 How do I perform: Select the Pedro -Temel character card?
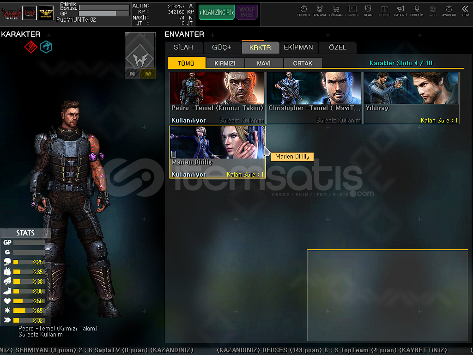(x=218, y=98)
